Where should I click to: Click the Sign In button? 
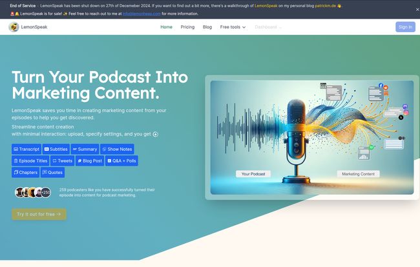405,27
